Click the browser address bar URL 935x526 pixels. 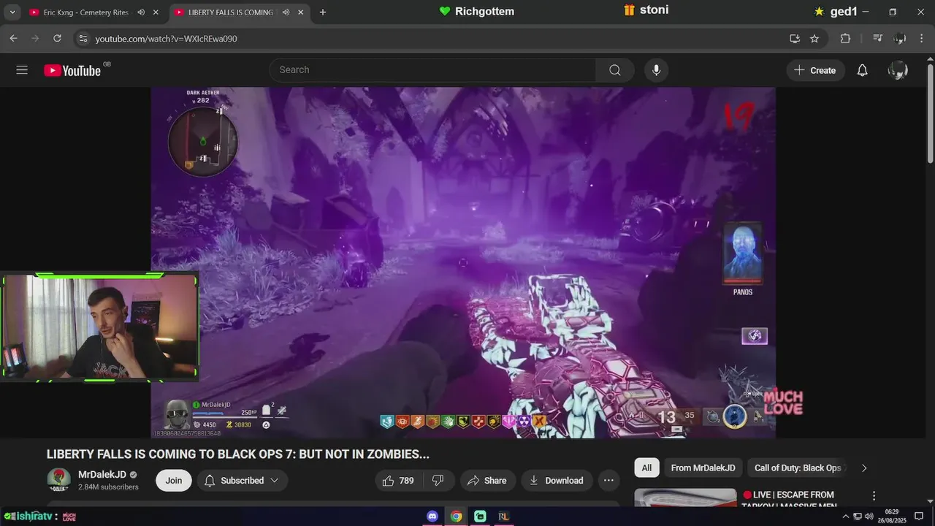point(166,39)
